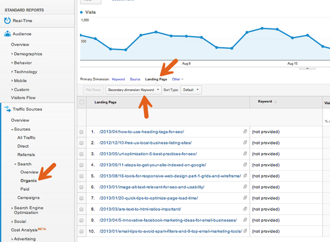Collapse the Search subsection
330x242 pixels.
point(23,164)
